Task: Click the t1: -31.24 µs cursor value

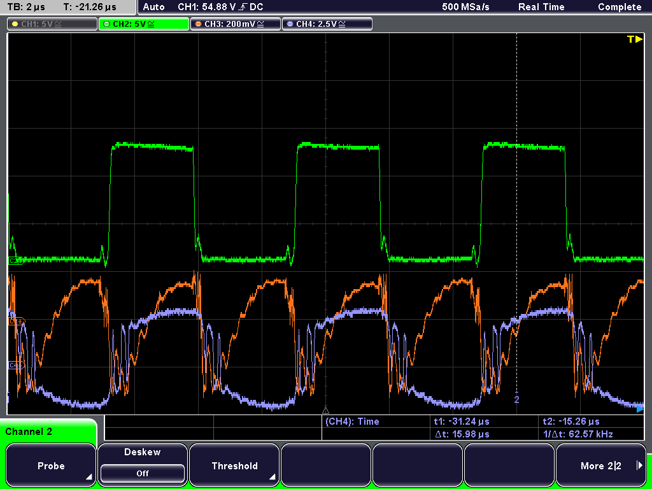Action: tap(462, 422)
